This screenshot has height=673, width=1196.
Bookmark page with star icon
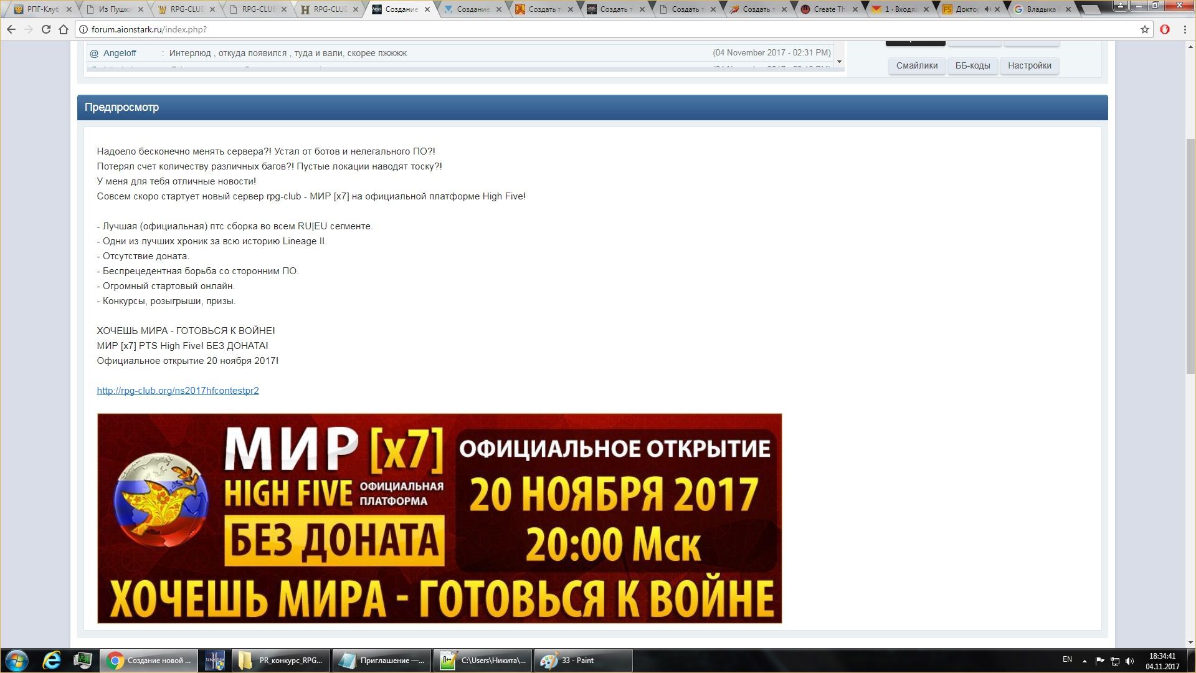[1144, 29]
